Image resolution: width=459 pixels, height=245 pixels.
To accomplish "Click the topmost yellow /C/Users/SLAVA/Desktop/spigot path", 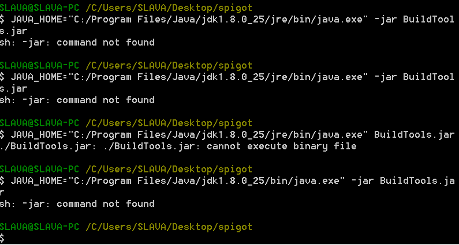I will (169, 8).
